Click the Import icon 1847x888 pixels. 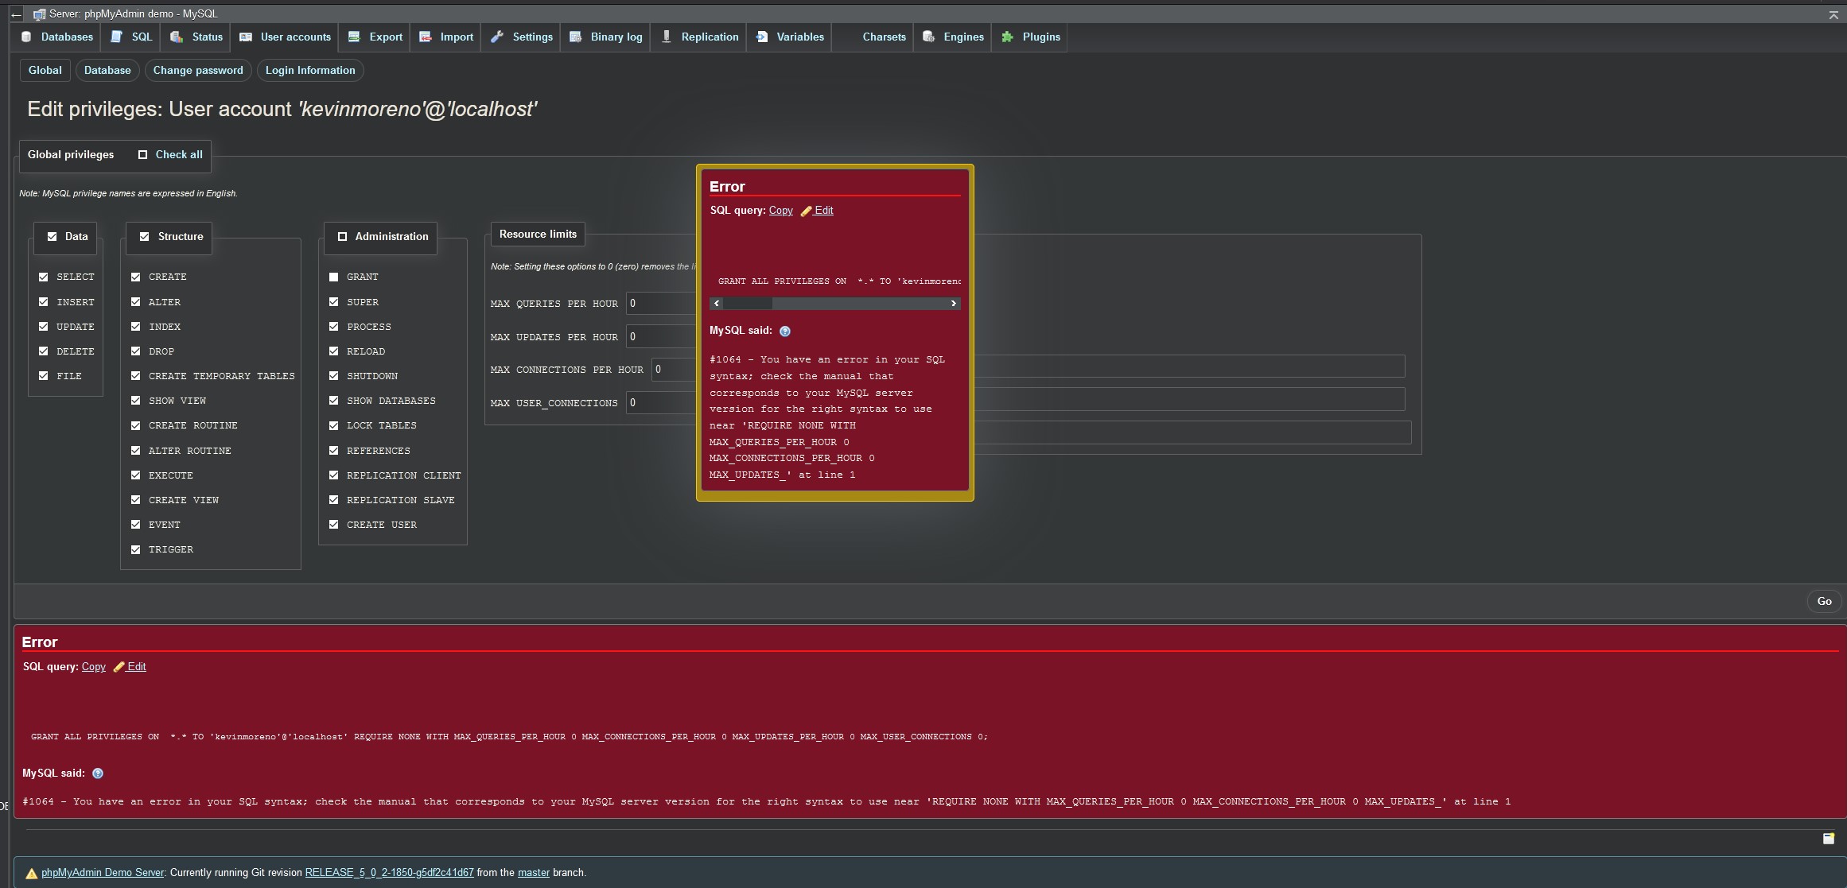[x=426, y=37]
